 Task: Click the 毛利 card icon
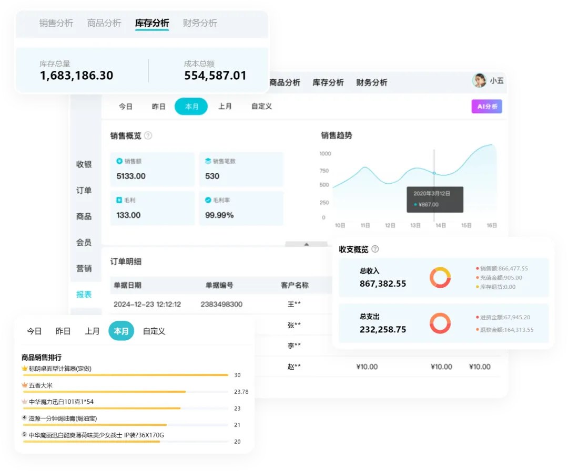pyautogui.click(x=119, y=200)
